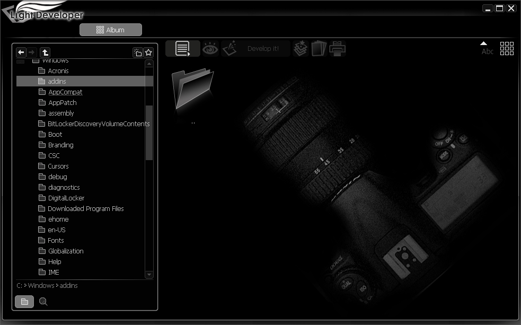Toggle sort by name (Abc)

pyautogui.click(x=487, y=48)
